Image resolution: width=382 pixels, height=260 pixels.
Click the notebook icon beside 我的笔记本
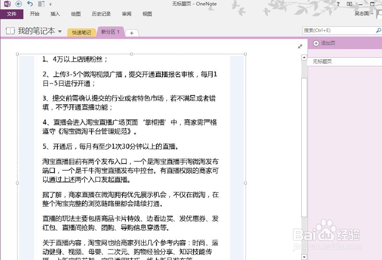(x=9, y=31)
